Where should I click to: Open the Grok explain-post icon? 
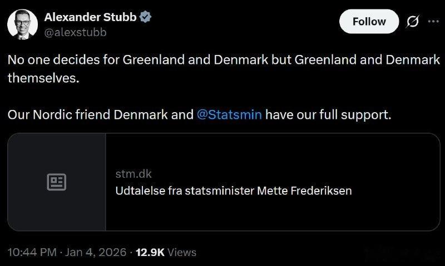point(413,22)
